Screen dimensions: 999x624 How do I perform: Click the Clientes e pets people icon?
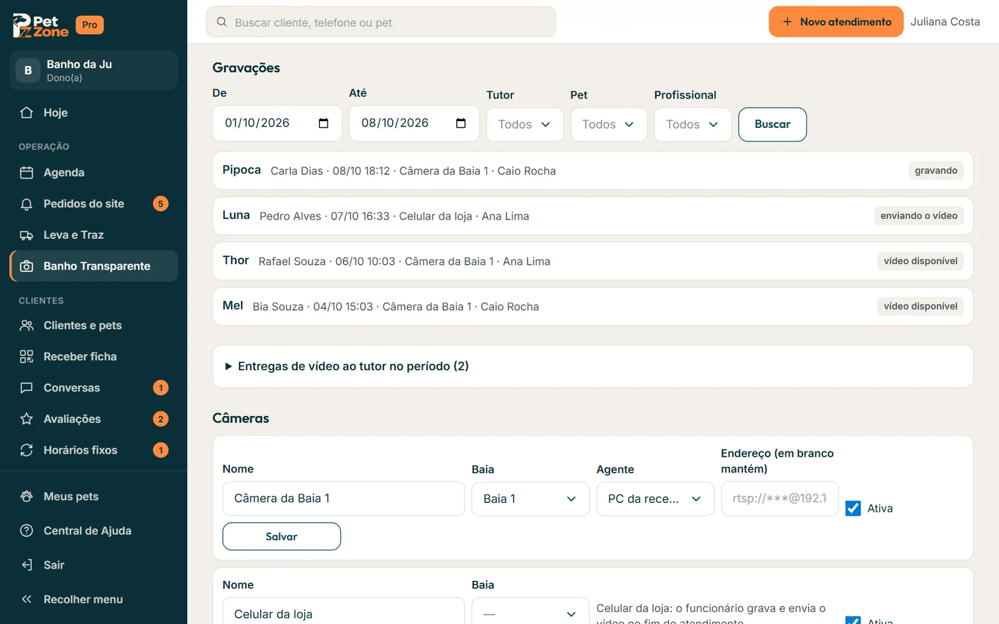click(x=26, y=325)
